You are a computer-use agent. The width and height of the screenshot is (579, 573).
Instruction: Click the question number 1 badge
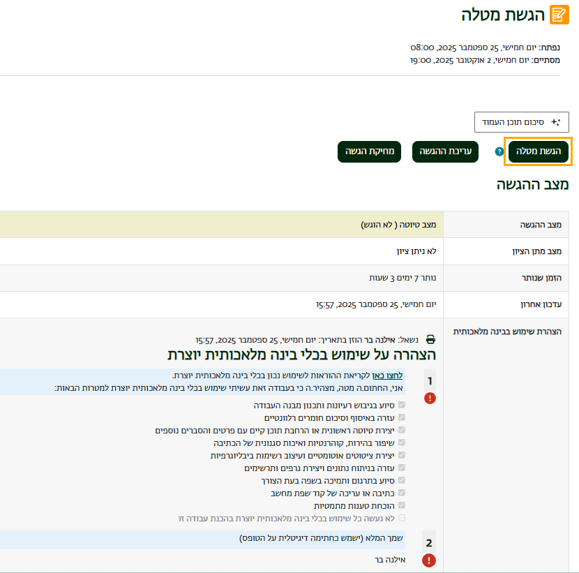coord(430,381)
